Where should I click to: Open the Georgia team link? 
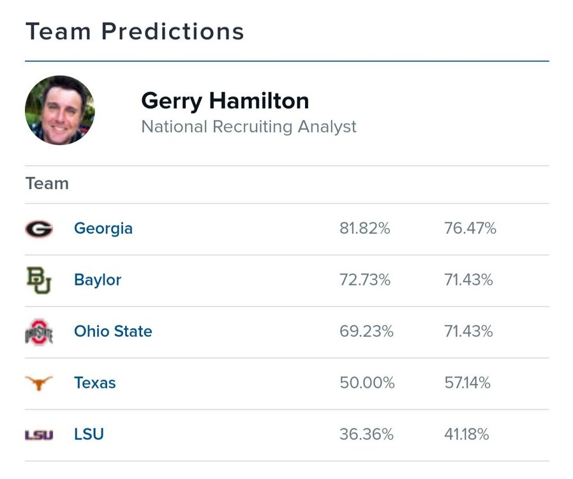tap(103, 229)
